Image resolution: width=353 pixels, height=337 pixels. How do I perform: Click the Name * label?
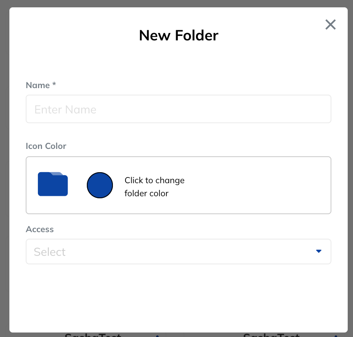tap(41, 85)
